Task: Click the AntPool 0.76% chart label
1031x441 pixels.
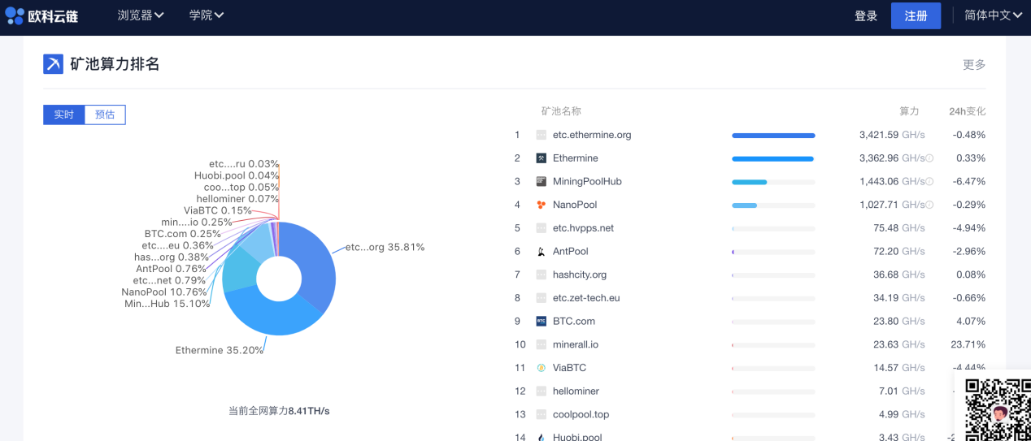Action: click(171, 269)
